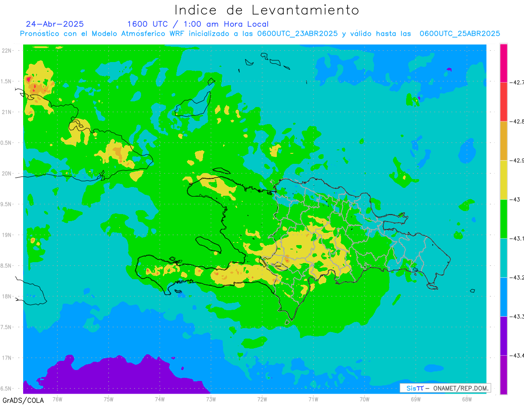524x405 pixels.
Task: Click the '21N' latitude label
Action: (x=7, y=112)
